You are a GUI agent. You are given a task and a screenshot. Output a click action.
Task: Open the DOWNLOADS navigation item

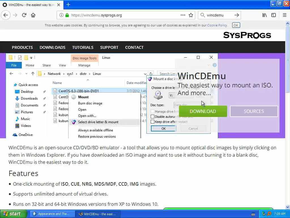click(52, 47)
